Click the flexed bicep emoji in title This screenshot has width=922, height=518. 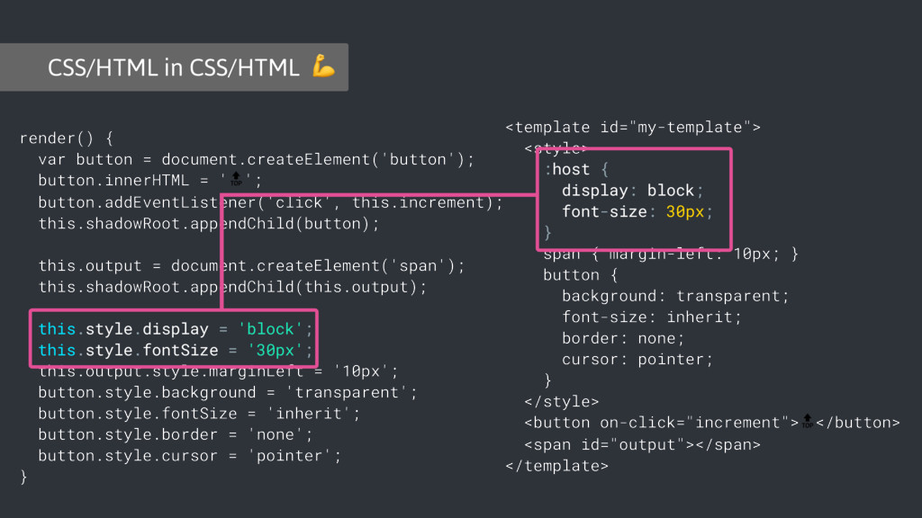(323, 66)
